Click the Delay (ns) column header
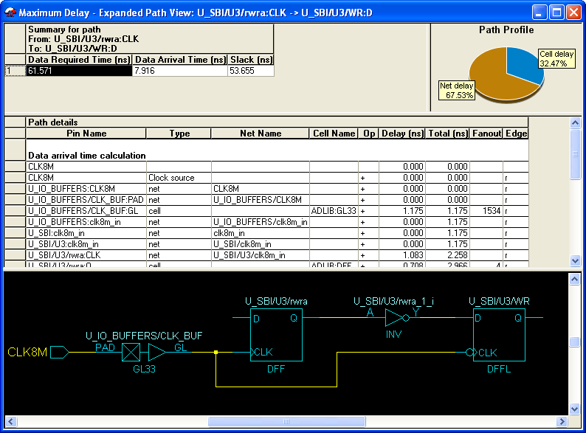This screenshot has height=433, width=586. [x=402, y=134]
